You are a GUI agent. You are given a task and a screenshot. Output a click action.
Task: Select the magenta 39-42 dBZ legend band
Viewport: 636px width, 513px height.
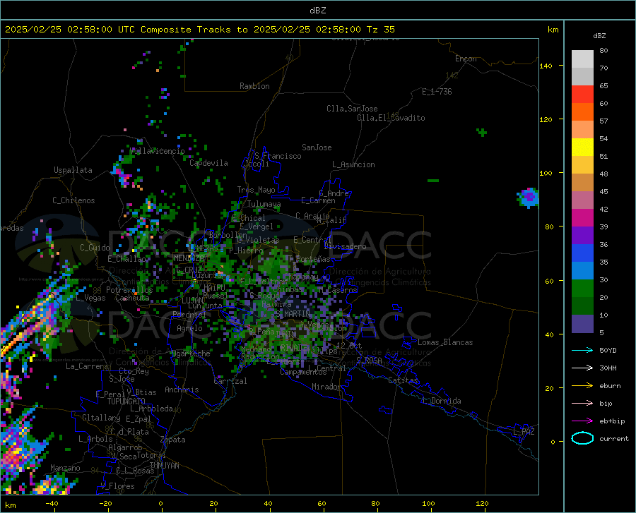point(582,218)
